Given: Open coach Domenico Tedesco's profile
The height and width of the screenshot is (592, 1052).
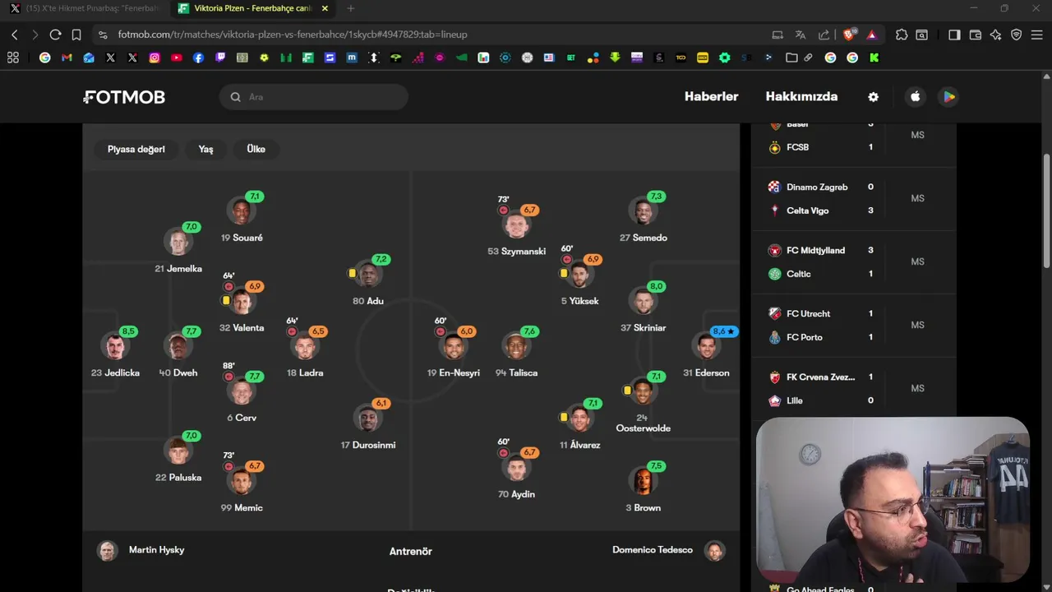Looking at the screenshot, I should tap(668, 550).
